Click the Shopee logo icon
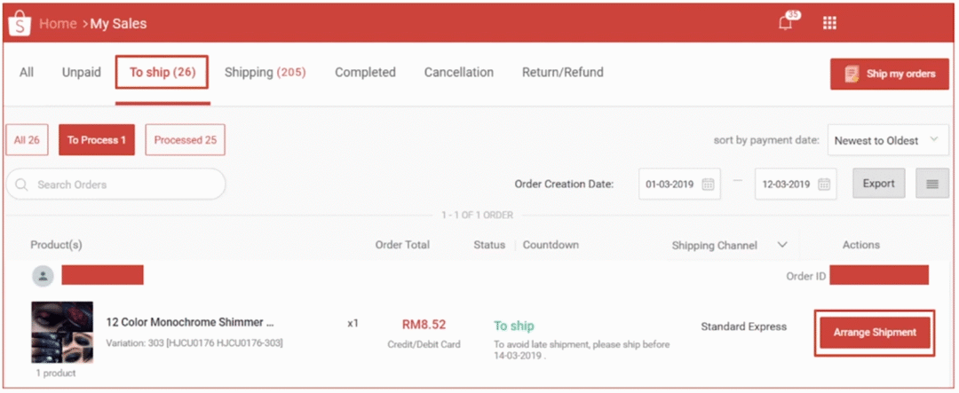The image size is (959, 393). click(x=20, y=23)
